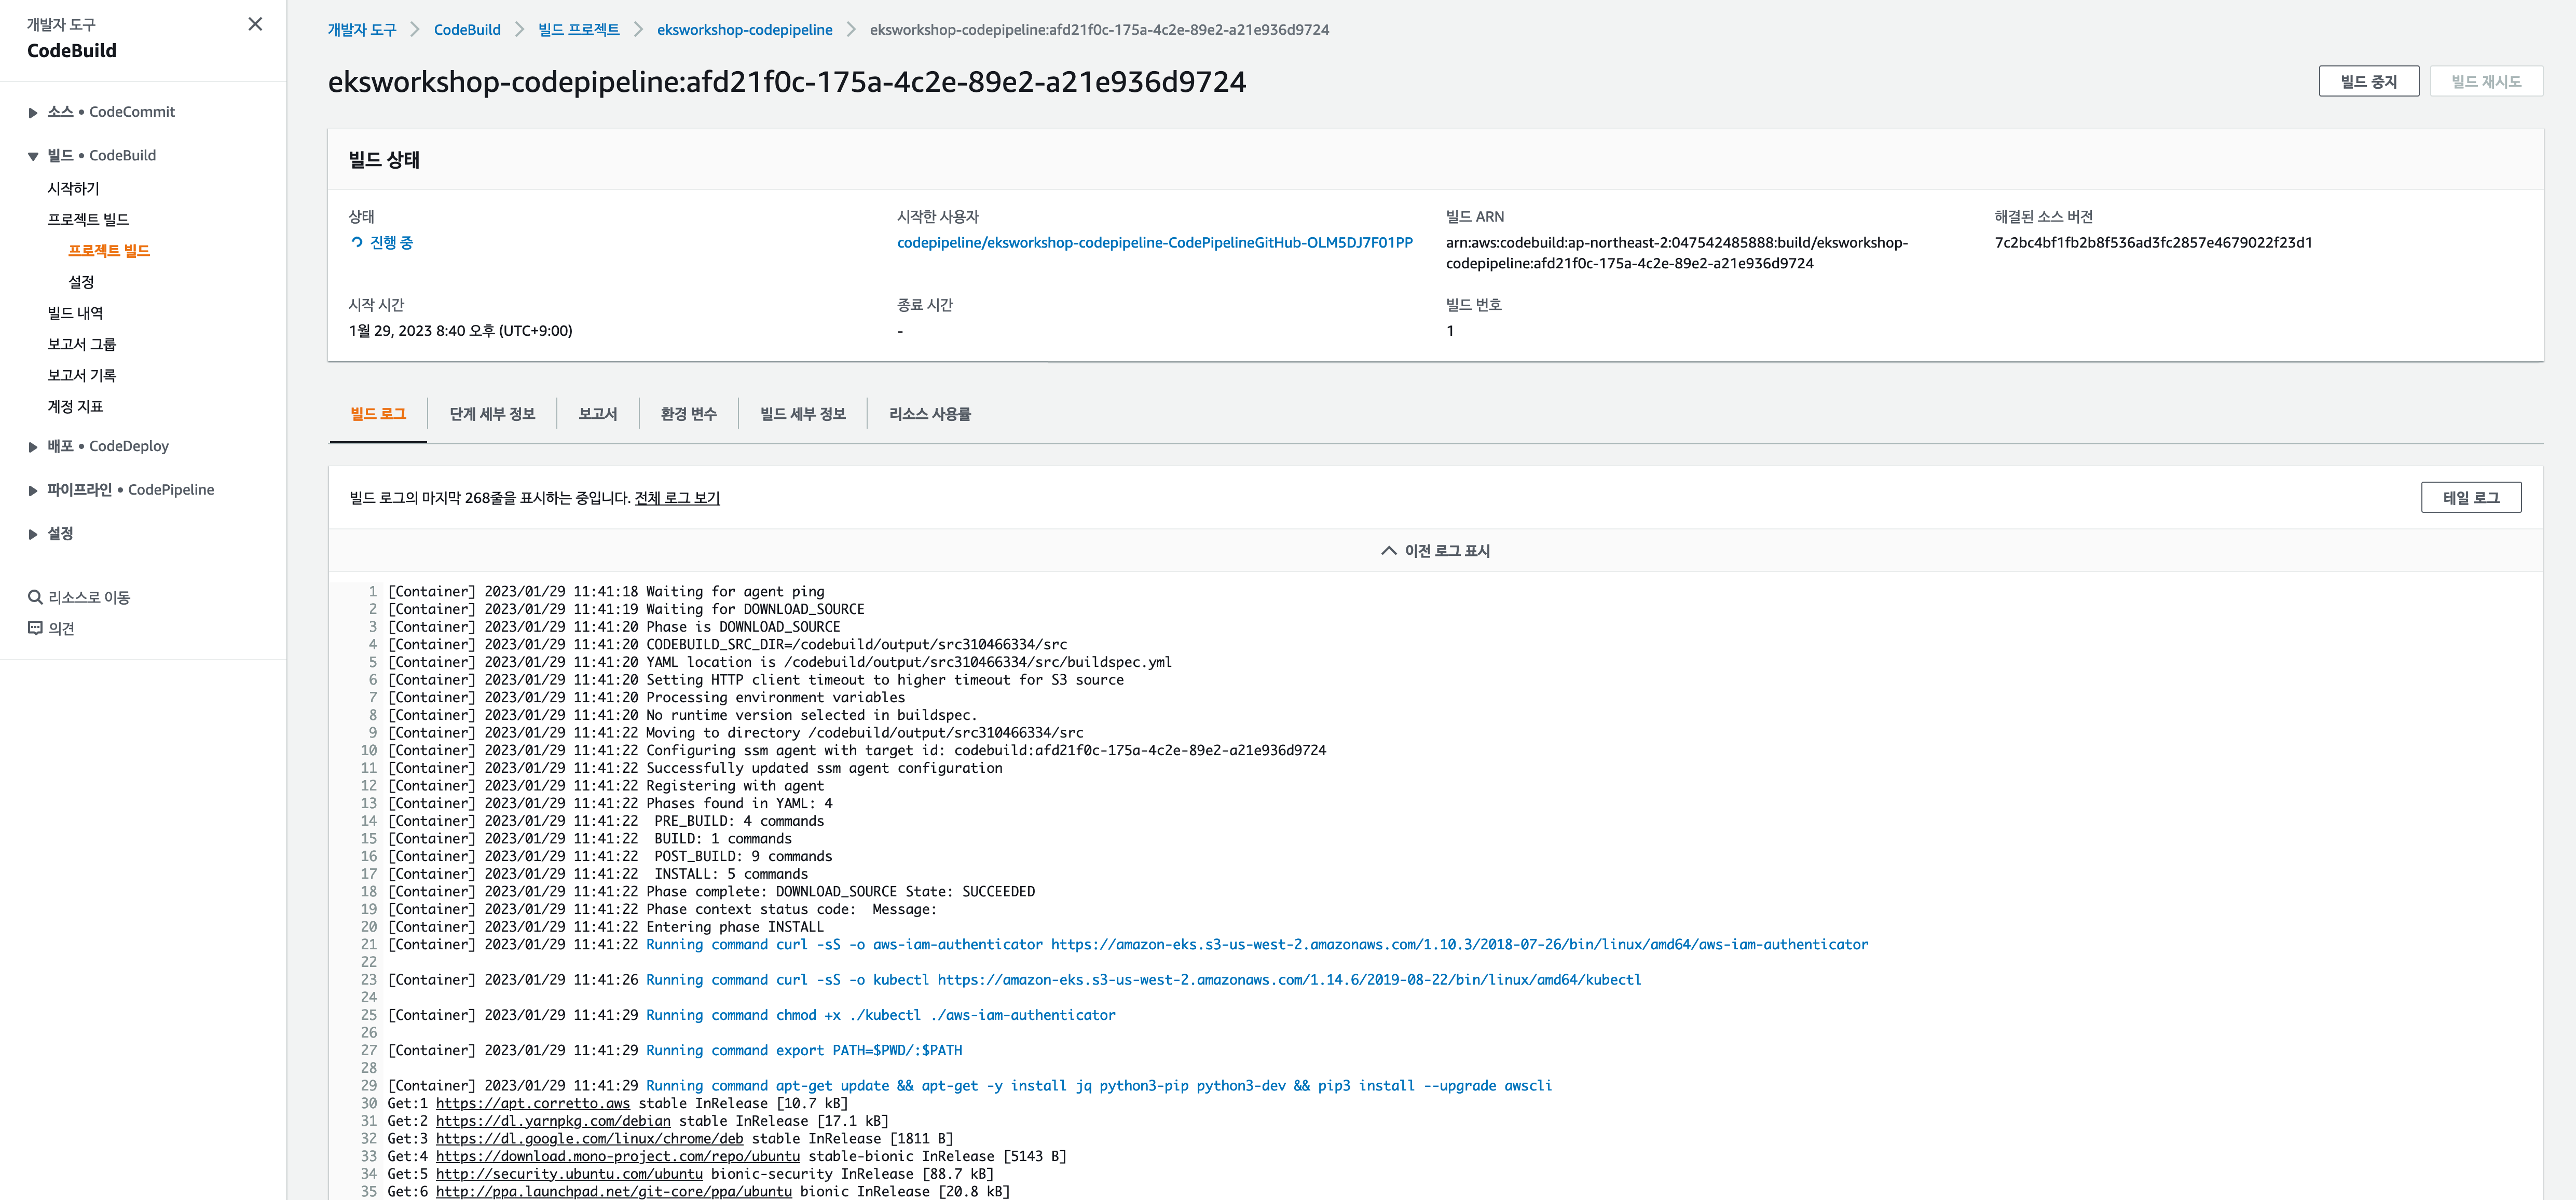The height and width of the screenshot is (1200, 2576).
Task: Click 의견 feedback link in the sidebar
Action: pos(61,628)
